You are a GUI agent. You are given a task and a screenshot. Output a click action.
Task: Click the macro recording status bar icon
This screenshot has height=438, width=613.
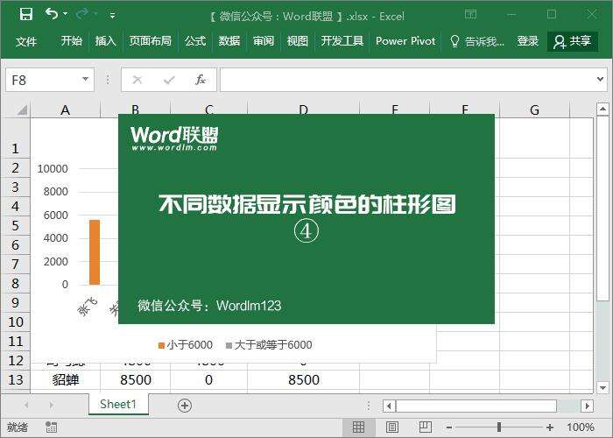[x=51, y=427]
